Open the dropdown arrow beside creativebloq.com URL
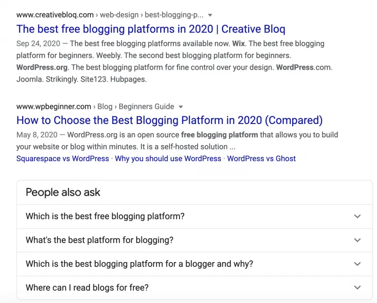Image resolution: width=377 pixels, height=303 pixels. pos(210,15)
